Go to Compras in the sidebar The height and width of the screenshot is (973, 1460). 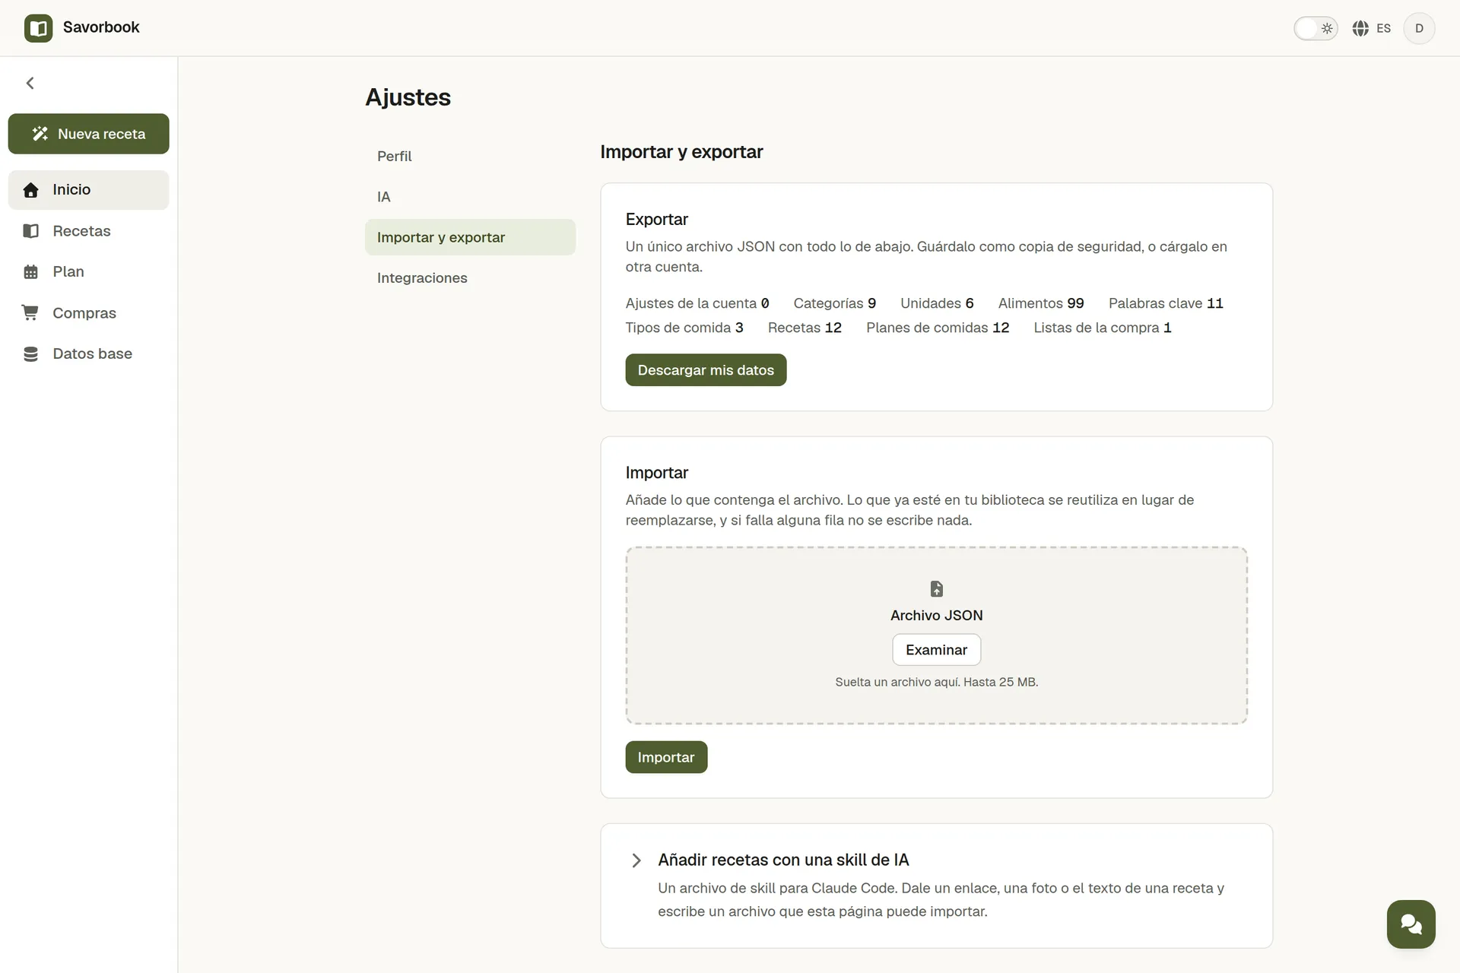[88, 313]
